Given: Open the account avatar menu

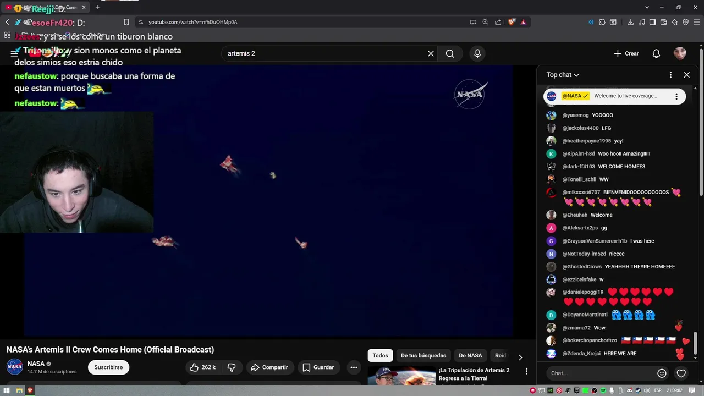Looking at the screenshot, I should click(x=680, y=53).
